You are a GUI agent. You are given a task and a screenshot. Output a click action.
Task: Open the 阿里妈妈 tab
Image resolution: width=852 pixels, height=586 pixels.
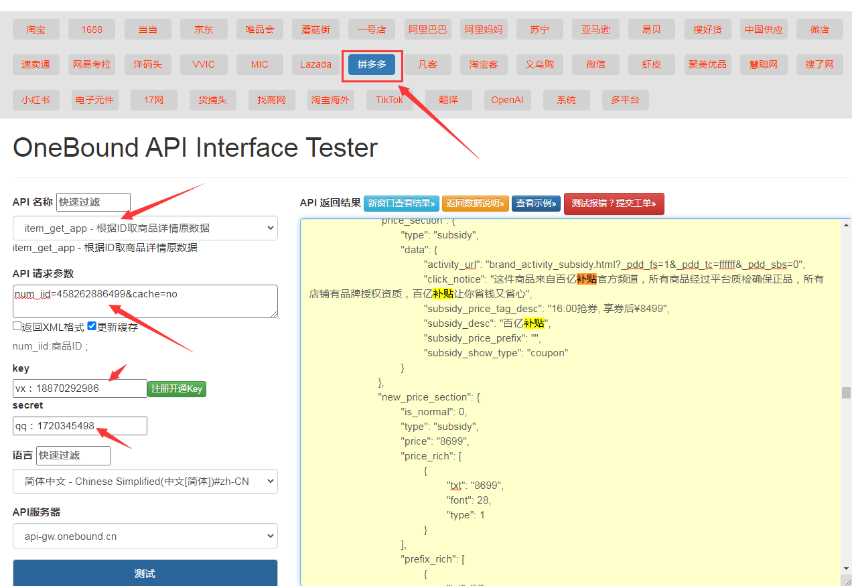tap(484, 29)
